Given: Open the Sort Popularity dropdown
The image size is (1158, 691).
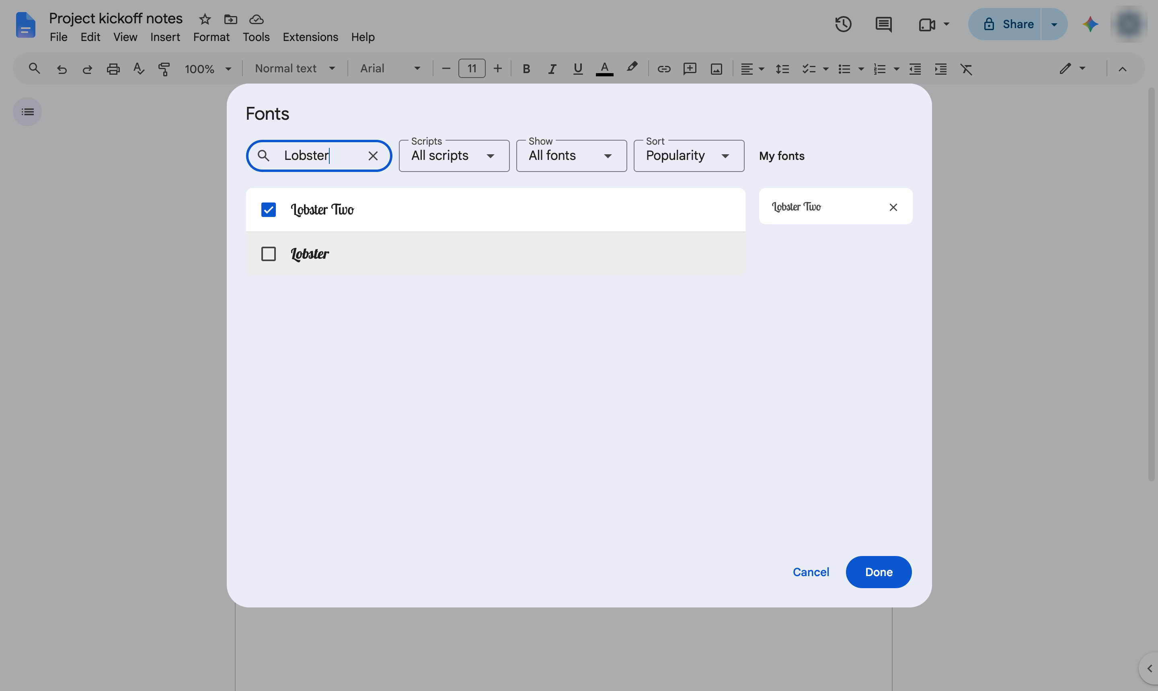Looking at the screenshot, I should [x=689, y=156].
